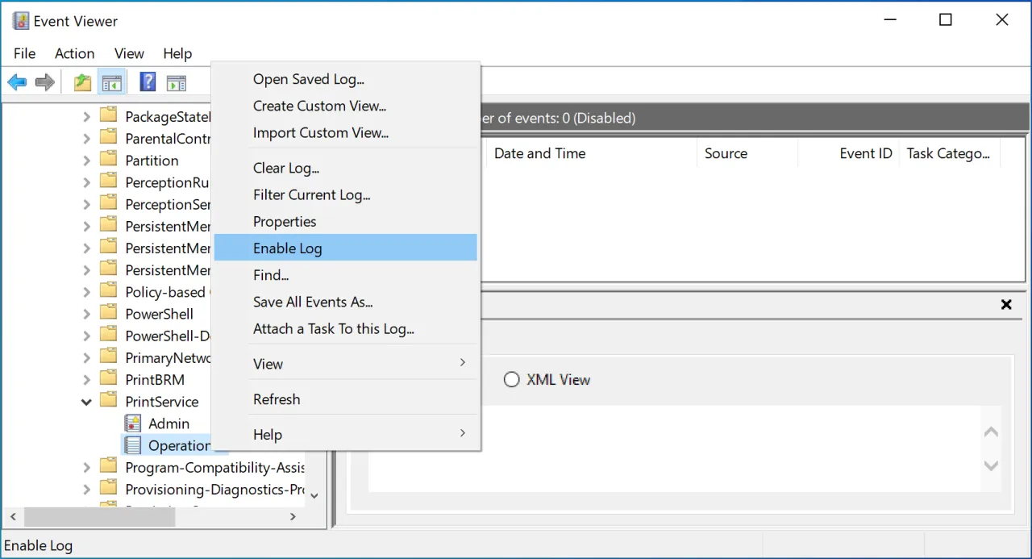Open the View submenu in the dropdown
The height and width of the screenshot is (559, 1032).
click(268, 364)
